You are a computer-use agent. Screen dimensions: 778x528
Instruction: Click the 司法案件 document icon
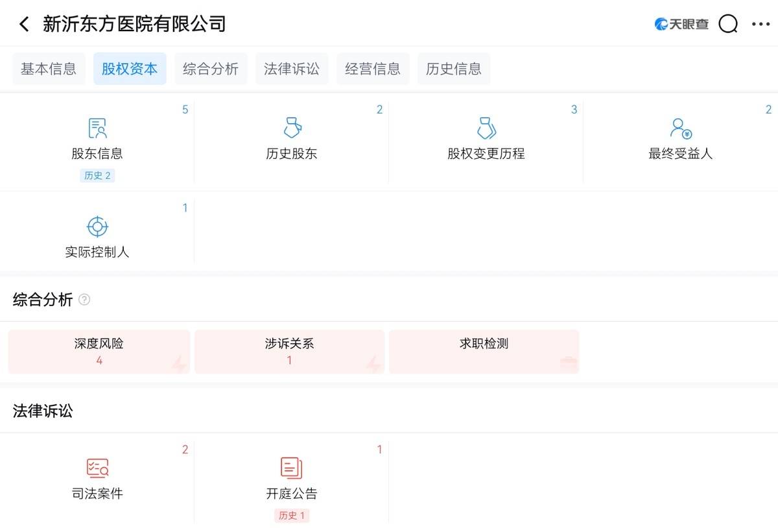(x=97, y=467)
